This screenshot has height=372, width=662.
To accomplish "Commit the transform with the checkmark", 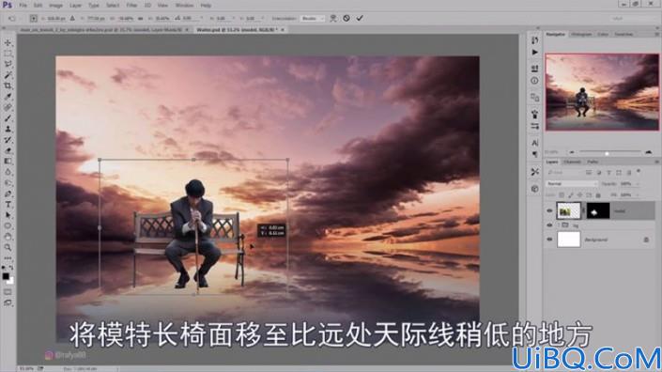I will (x=360, y=18).
